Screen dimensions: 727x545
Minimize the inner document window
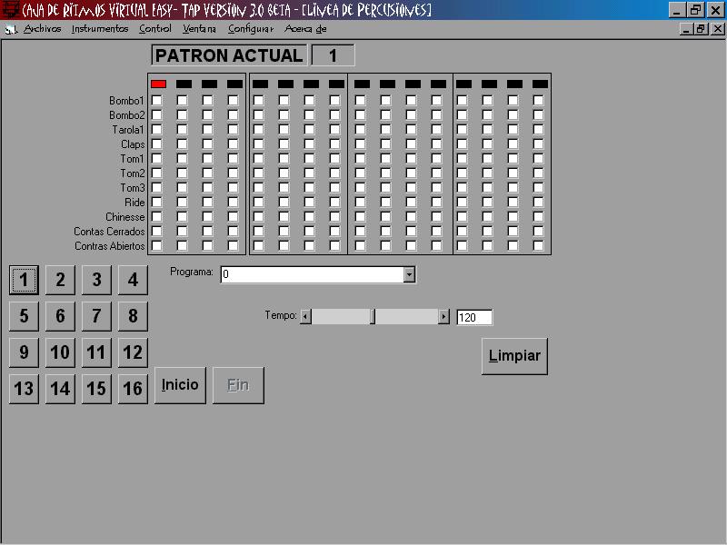(687, 29)
